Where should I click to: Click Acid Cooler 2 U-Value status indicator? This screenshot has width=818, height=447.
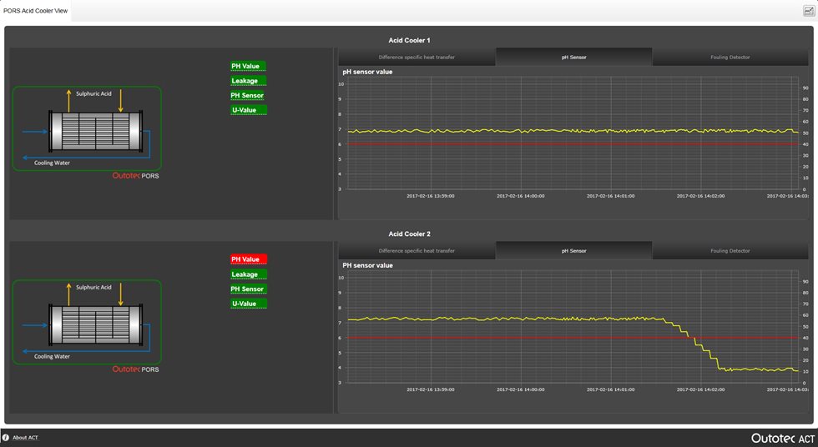pos(249,304)
